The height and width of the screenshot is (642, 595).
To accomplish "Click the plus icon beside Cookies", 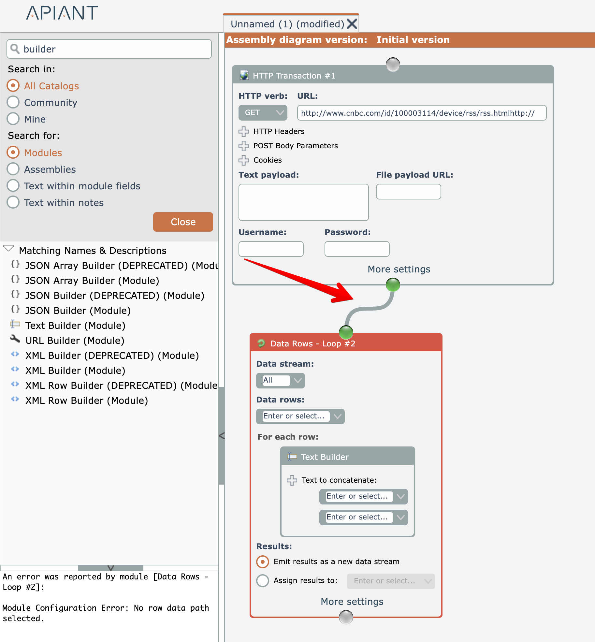I will pos(243,160).
